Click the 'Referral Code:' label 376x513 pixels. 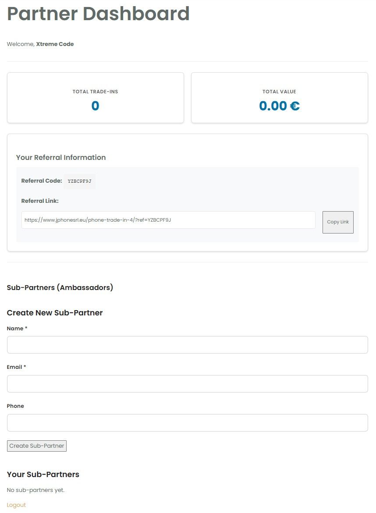42,181
